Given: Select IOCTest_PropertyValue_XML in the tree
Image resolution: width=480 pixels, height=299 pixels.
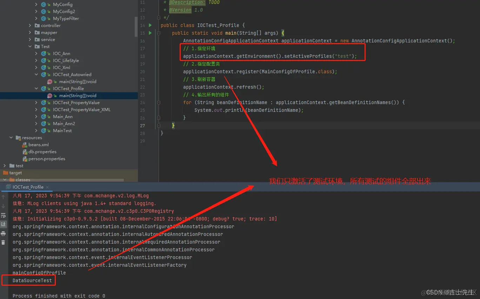Looking at the screenshot, I should 82,110.
